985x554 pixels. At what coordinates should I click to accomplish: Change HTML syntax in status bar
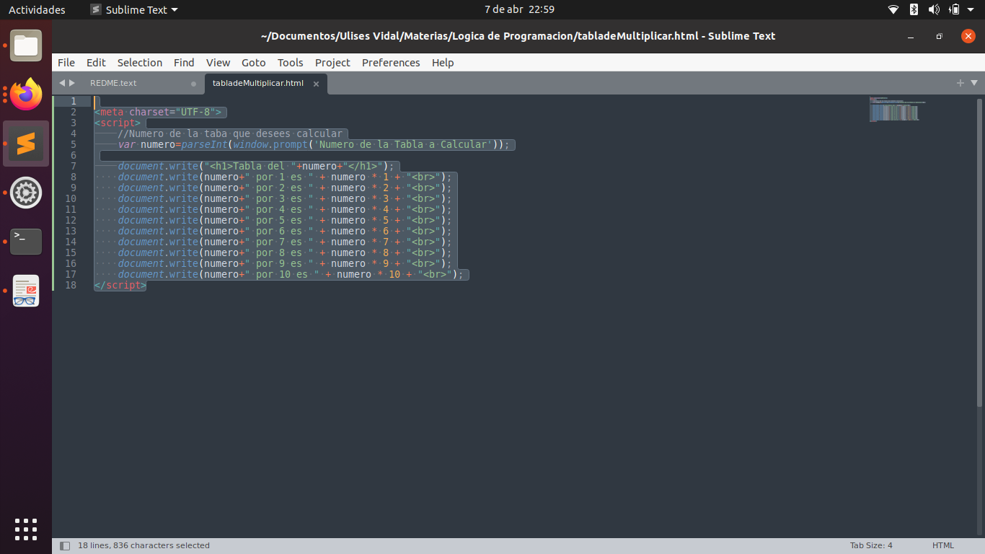(x=943, y=545)
